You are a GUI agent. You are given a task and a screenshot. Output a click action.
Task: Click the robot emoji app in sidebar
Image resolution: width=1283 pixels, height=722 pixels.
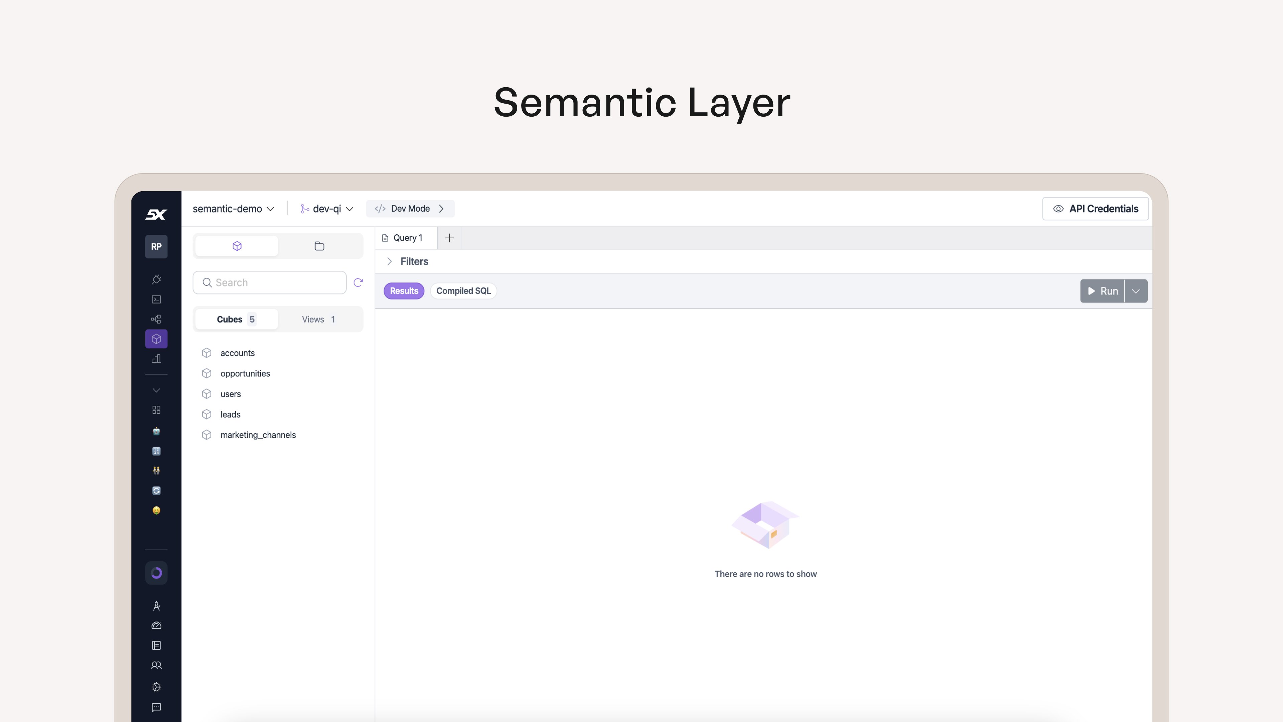tap(156, 431)
